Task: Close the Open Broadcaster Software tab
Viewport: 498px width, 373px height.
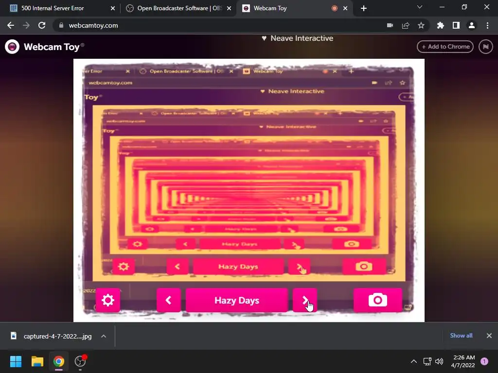Action: 229,8
